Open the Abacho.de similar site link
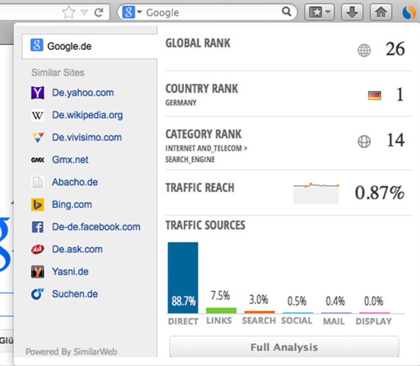420x366 pixels. pos(75,182)
